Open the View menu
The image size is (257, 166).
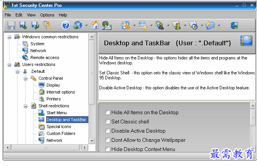31,15
